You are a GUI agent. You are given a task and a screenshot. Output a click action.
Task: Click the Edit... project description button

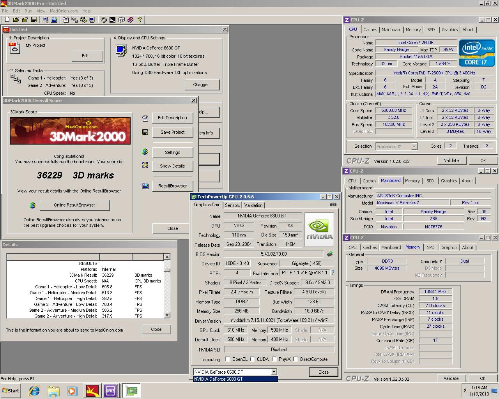[87, 56]
